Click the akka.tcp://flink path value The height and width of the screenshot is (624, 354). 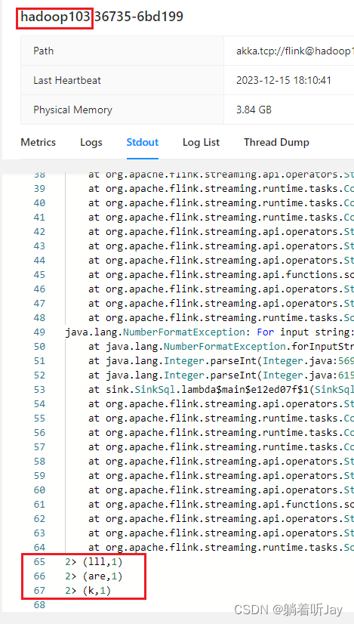point(294,51)
